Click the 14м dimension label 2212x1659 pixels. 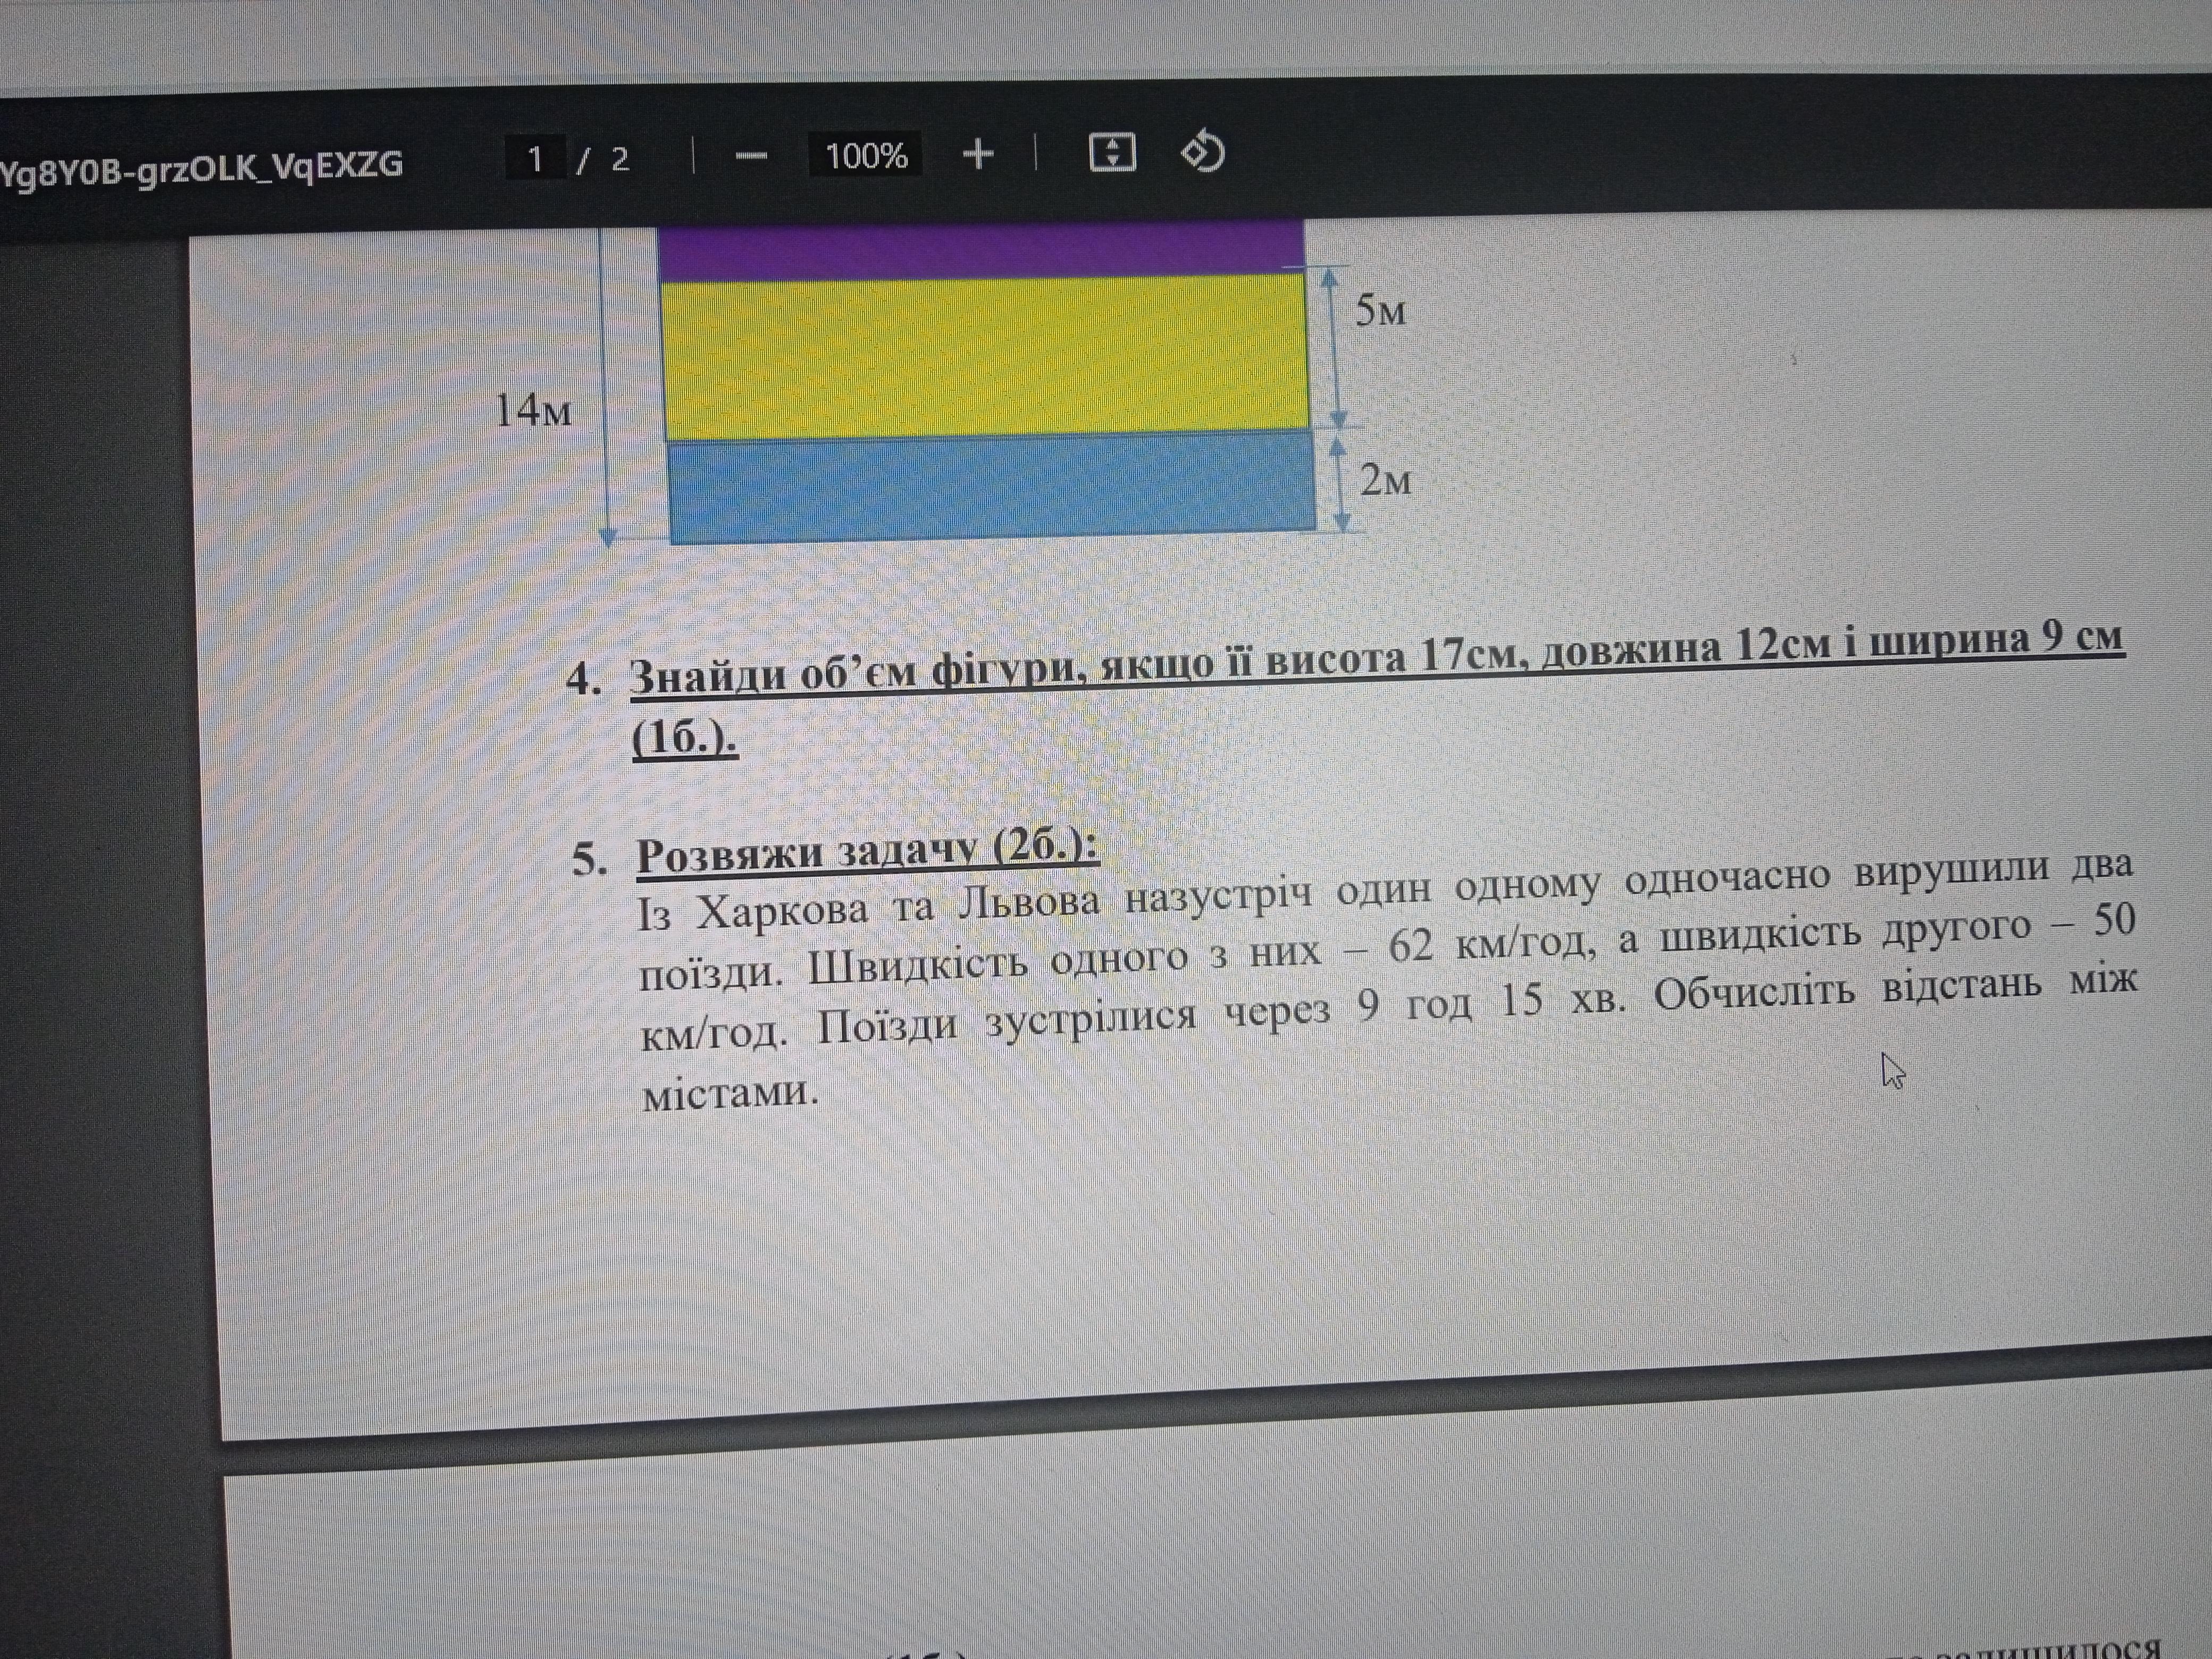[x=533, y=410]
